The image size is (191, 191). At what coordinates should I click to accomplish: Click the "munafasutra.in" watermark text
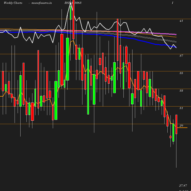click(x=42, y=3)
